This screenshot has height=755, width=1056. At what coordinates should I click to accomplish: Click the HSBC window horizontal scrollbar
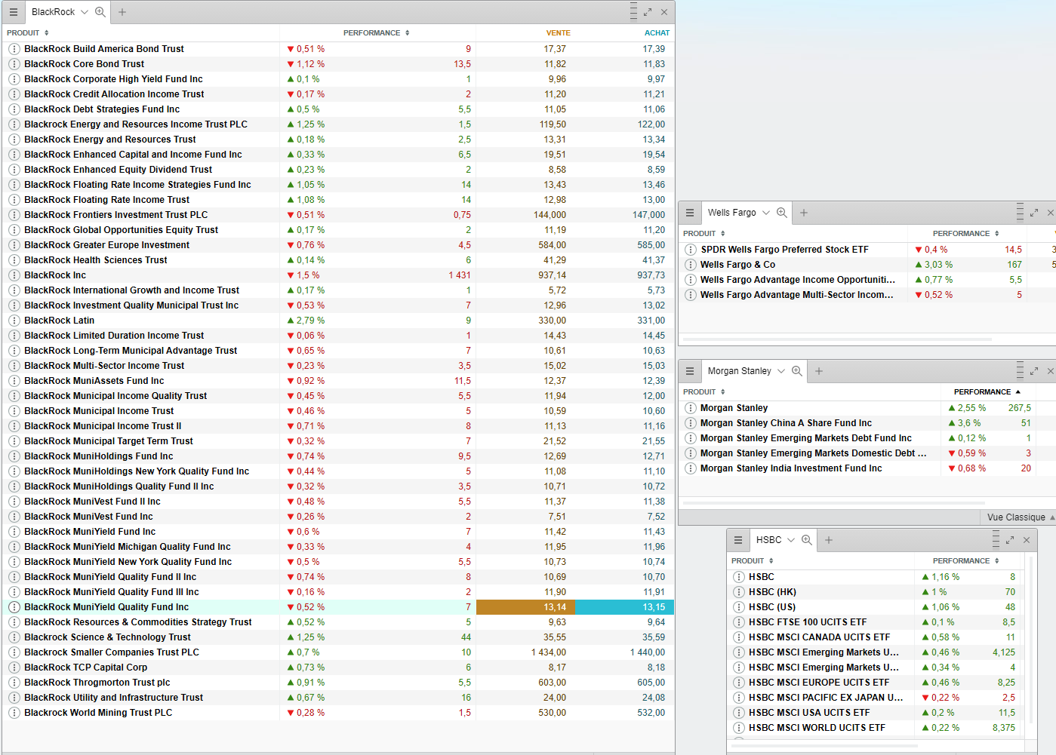point(826,745)
